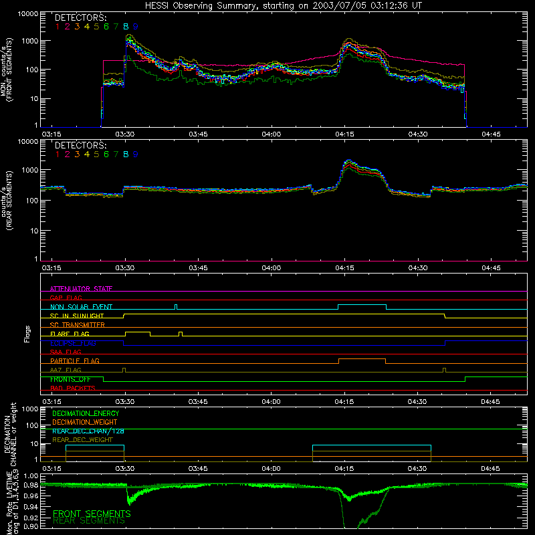Click the SC_IN_SUNLIGHT flag label

coord(77,316)
